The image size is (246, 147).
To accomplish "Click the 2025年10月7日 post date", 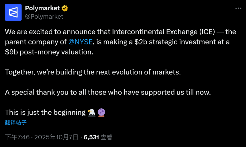I will 56,137.
